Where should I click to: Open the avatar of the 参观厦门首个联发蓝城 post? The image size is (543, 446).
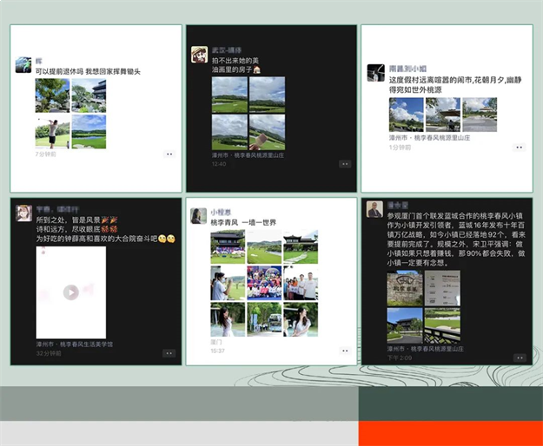(374, 209)
